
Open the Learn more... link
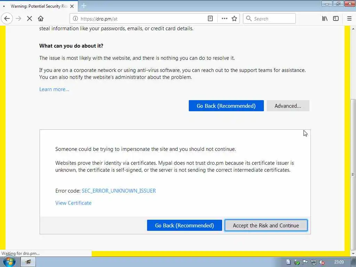click(x=54, y=89)
